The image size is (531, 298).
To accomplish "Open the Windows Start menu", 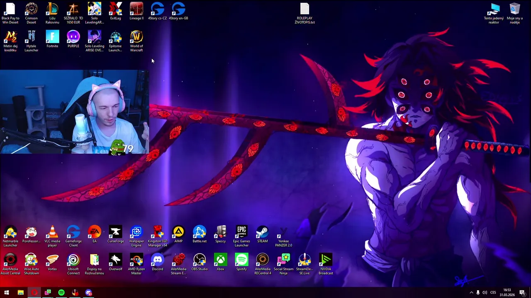I will click(7, 293).
